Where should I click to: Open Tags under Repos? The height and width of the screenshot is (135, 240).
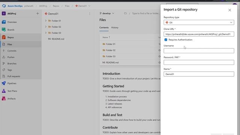(x=9, y=70)
